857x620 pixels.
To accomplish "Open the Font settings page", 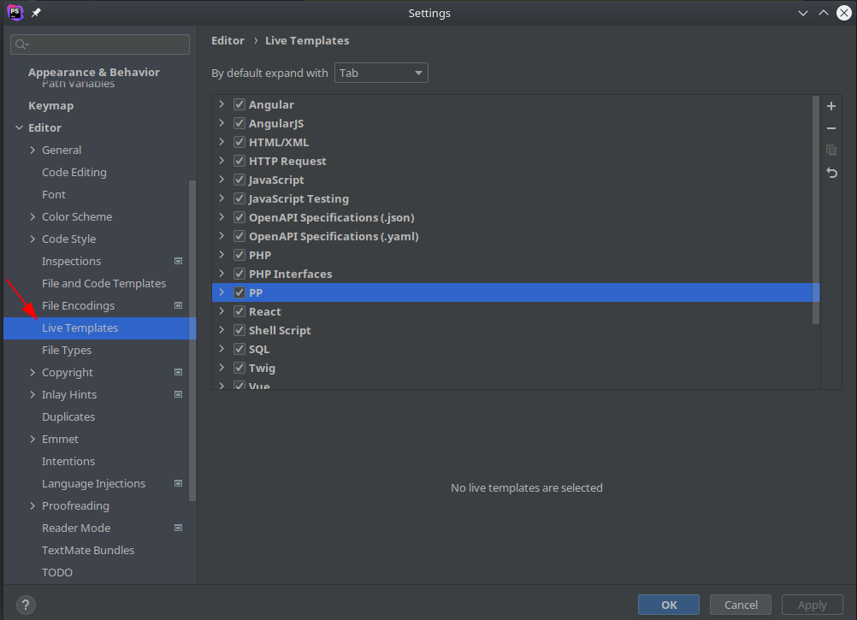I will [x=54, y=194].
